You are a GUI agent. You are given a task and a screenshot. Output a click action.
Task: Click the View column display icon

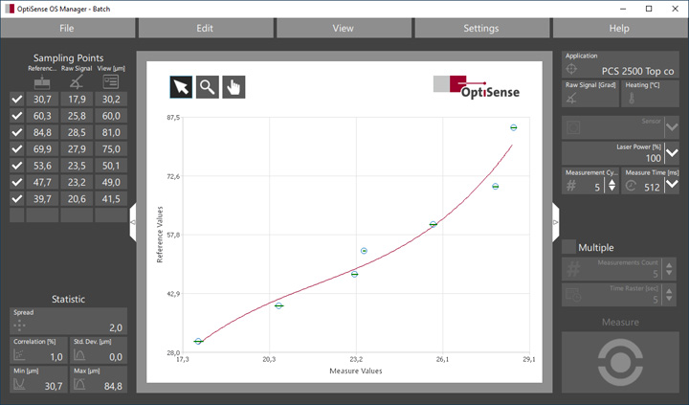[x=111, y=83]
